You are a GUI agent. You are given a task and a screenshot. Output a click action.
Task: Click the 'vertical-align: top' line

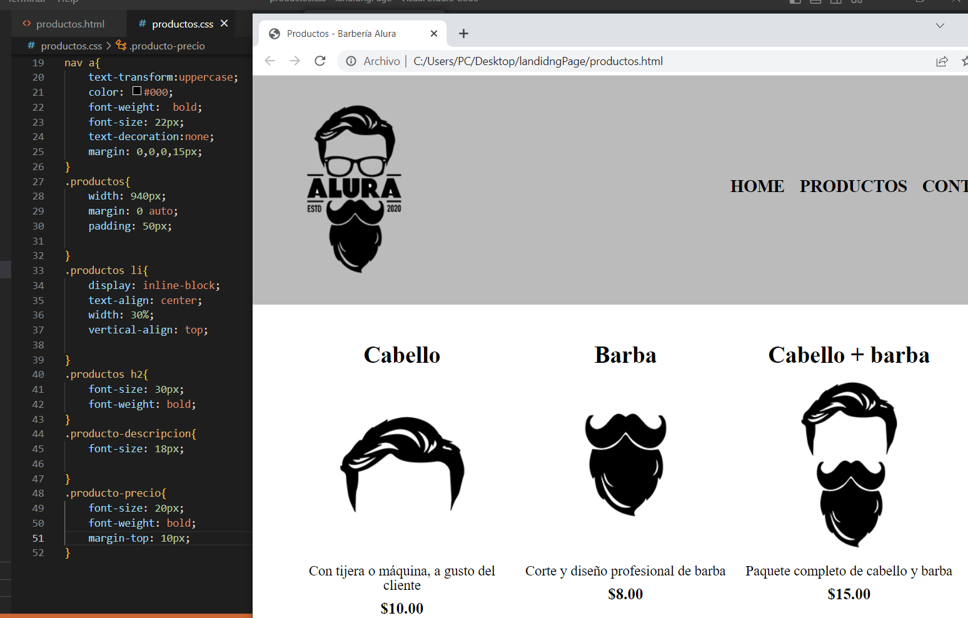tap(148, 330)
